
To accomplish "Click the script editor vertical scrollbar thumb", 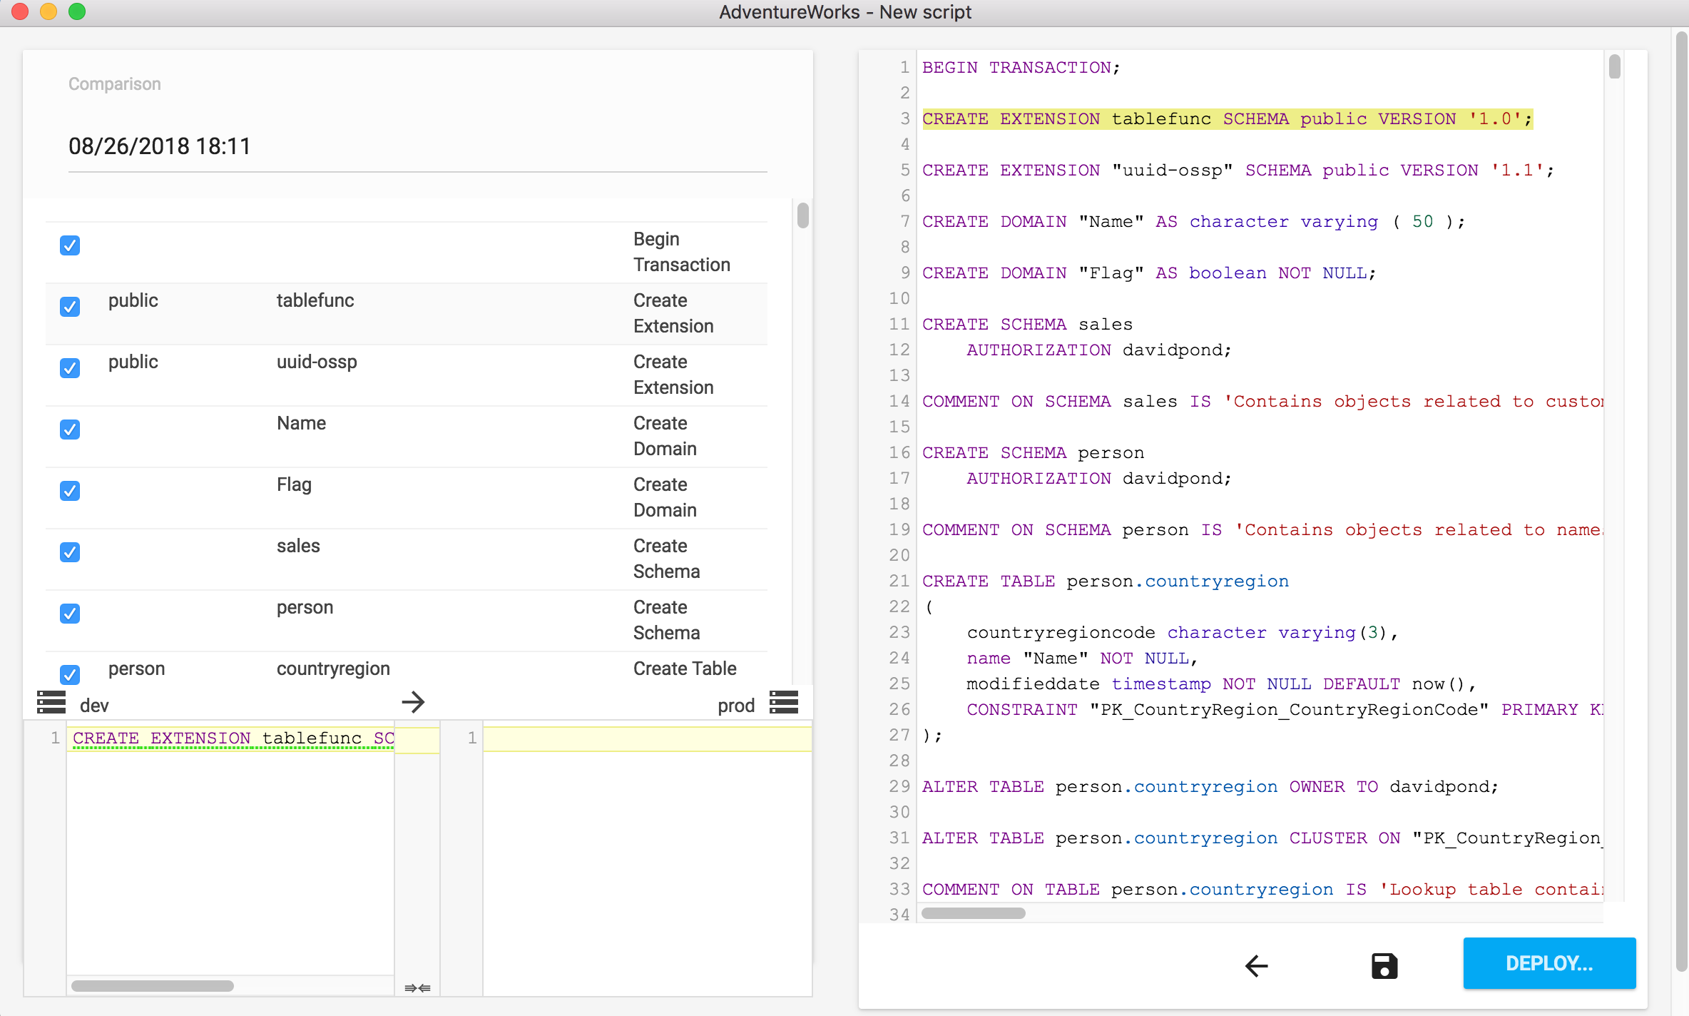I will [1615, 66].
